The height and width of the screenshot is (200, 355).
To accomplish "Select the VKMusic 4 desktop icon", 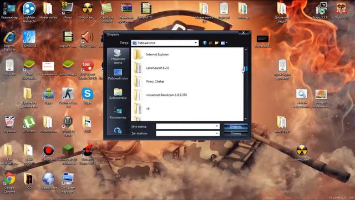I will (29, 39).
